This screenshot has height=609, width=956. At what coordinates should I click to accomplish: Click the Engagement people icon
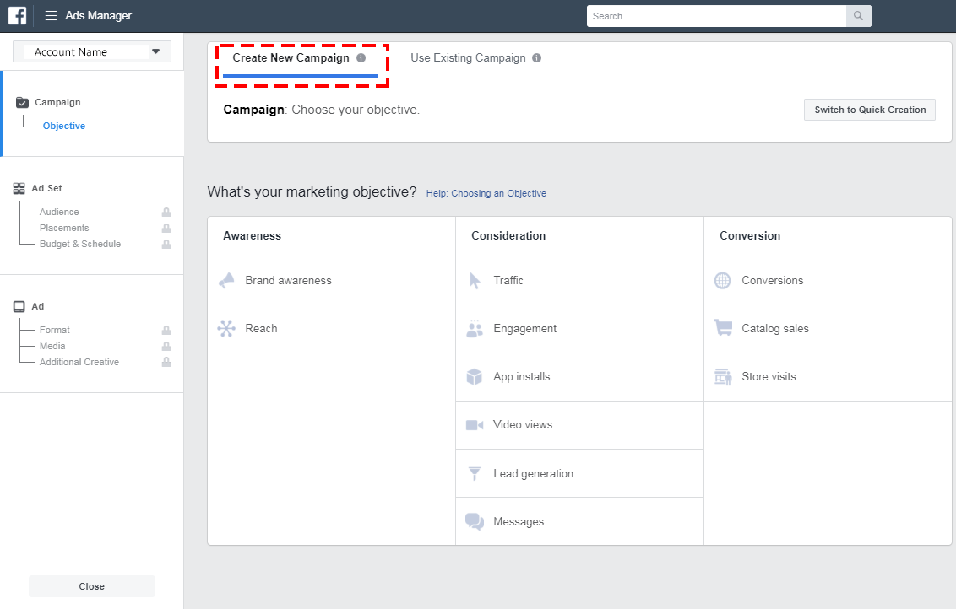point(475,328)
